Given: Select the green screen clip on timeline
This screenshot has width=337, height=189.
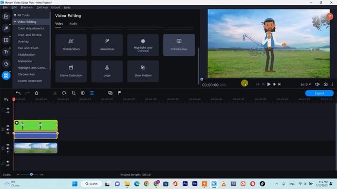Looking at the screenshot, I should point(36,129).
